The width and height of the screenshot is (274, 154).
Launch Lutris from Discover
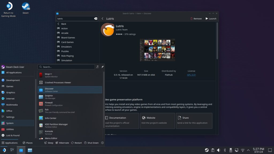tap(211, 18)
